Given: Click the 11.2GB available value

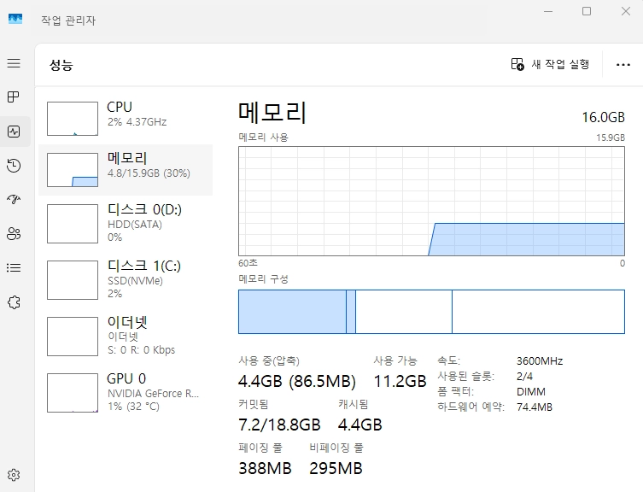Looking at the screenshot, I should (x=400, y=381).
